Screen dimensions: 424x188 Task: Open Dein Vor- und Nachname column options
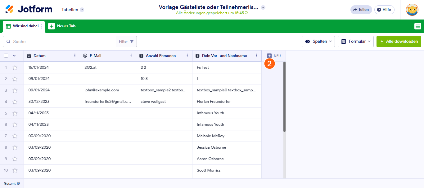point(256,56)
